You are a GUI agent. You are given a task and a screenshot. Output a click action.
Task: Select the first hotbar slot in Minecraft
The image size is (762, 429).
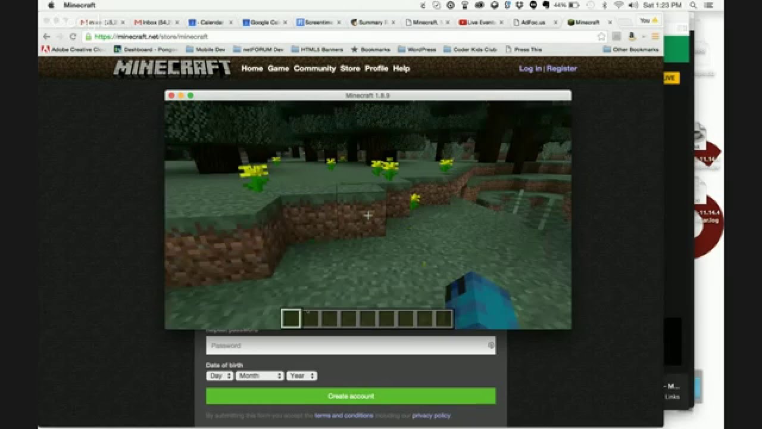click(x=291, y=319)
